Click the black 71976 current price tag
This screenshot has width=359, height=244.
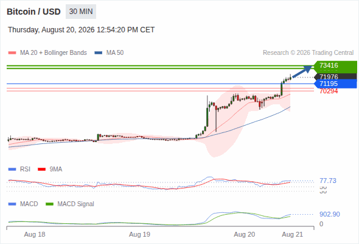335,77
